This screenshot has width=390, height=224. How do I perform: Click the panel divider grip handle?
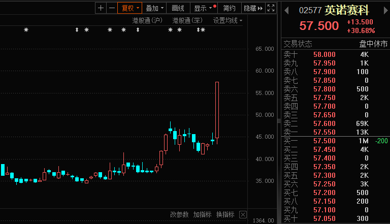(x=279, y=121)
